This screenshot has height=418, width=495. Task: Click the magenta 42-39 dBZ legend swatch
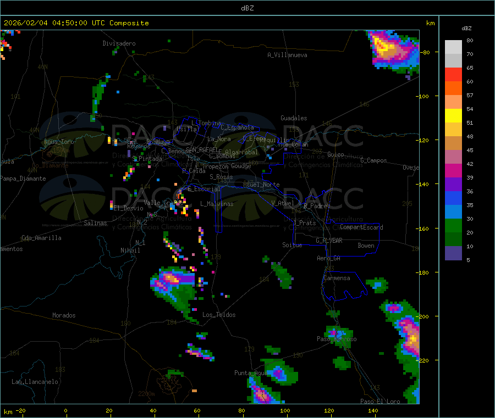coord(453,170)
